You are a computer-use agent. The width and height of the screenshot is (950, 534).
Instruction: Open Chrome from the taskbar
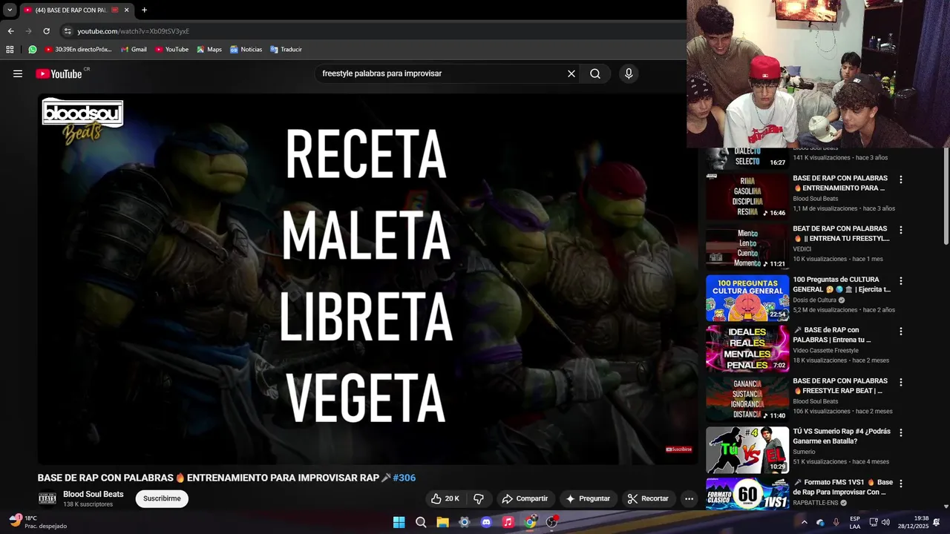pyautogui.click(x=530, y=522)
